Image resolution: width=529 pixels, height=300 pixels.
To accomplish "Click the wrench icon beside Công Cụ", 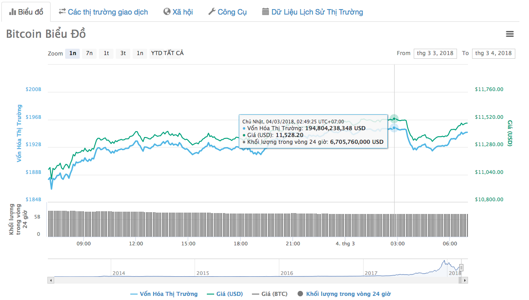I will tap(212, 11).
